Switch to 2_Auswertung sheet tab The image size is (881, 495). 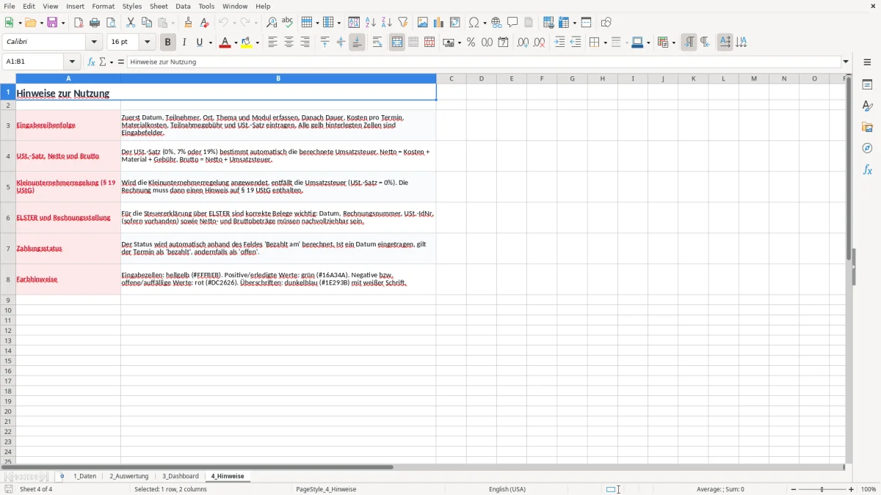pyautogui.click(x=128, y=476)
